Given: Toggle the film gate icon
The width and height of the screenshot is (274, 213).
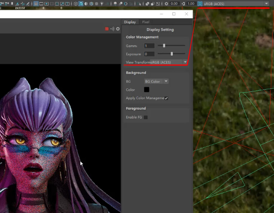Looking at the screenshot, I should coord(41,4).
